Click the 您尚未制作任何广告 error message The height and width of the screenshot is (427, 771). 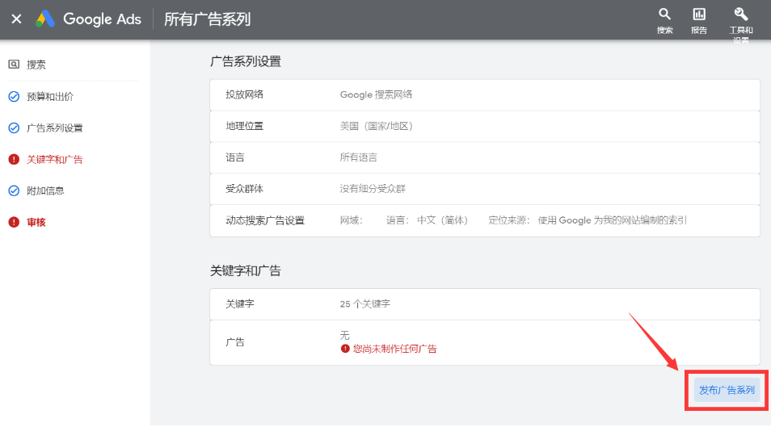click(x=394, y=349)
